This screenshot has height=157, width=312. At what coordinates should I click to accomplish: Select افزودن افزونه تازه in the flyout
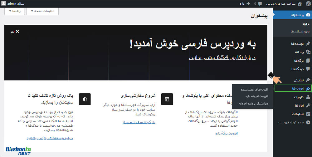(256, 96)
